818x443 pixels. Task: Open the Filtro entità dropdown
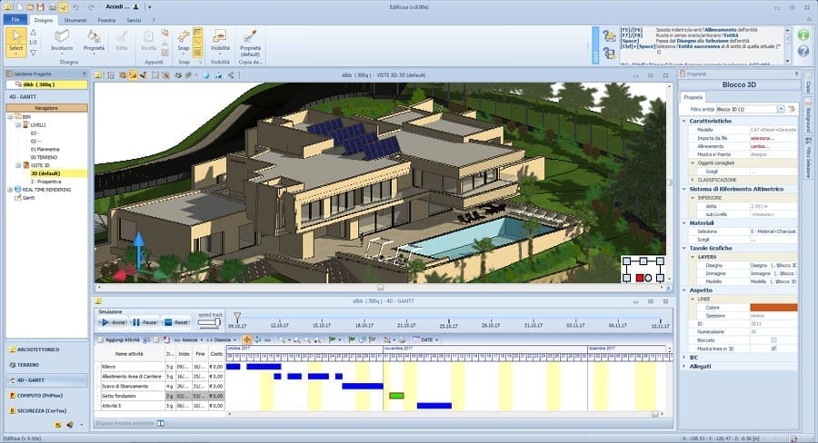point(781,109)
